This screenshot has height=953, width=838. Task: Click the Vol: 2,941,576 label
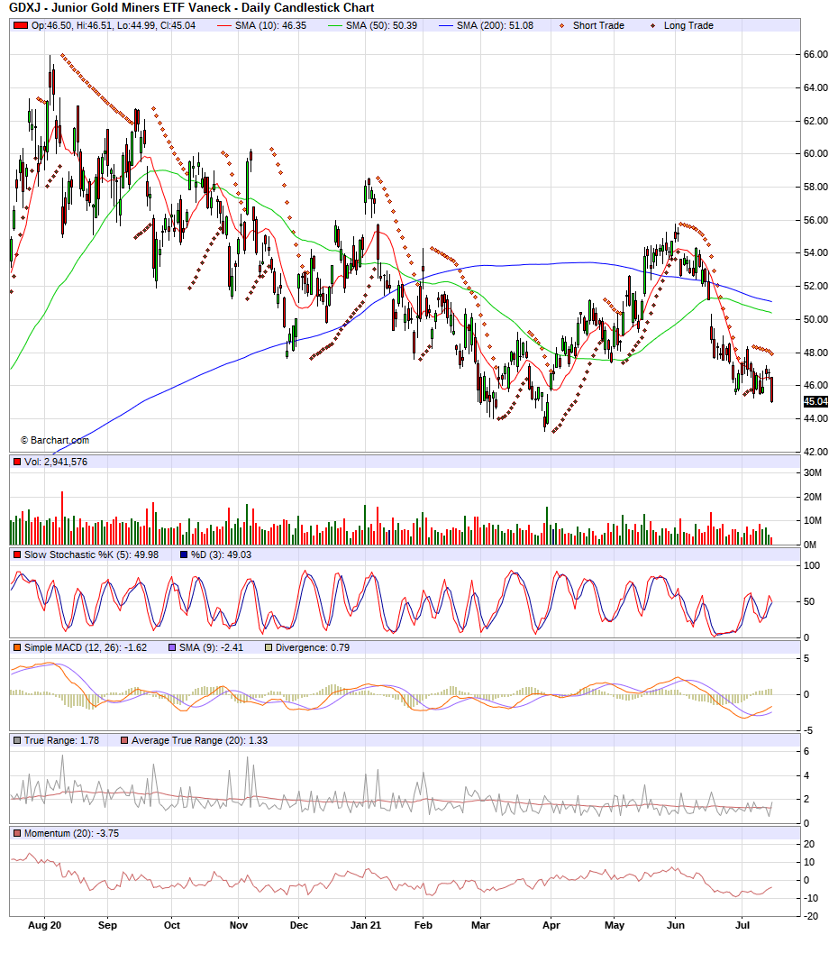pyautogui.click(x=56, y=462)
